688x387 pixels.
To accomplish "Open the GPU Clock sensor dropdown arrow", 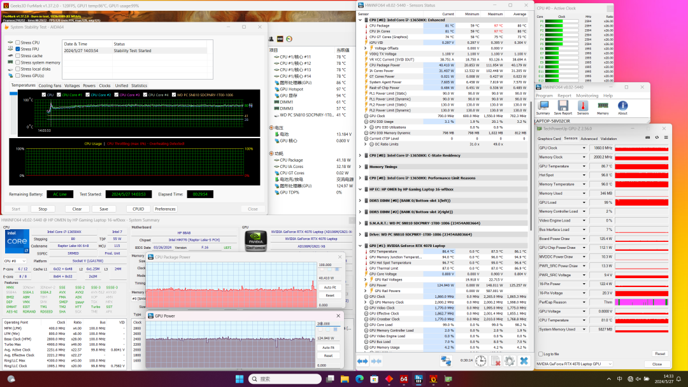I will [x=584, y=148].
